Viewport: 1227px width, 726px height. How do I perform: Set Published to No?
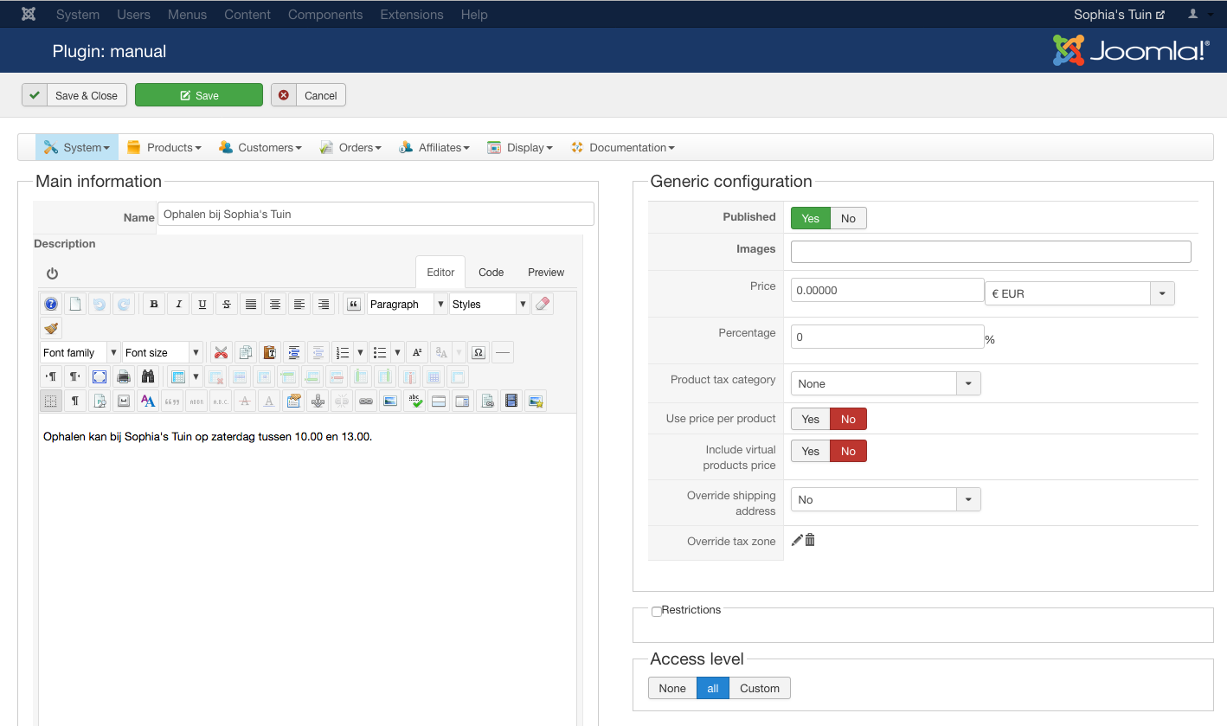click(848, 218)
